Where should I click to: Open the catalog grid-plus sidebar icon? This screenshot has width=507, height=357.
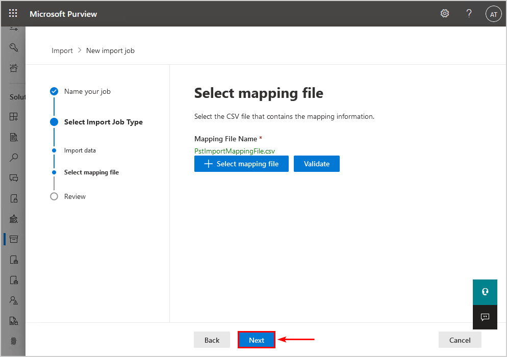pos(14,117)
